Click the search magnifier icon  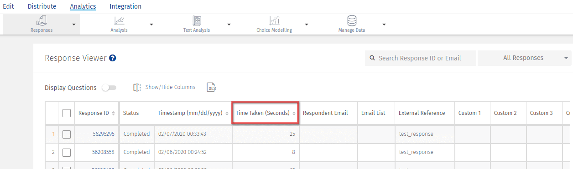pyautogui.click(x=372, y=58)
